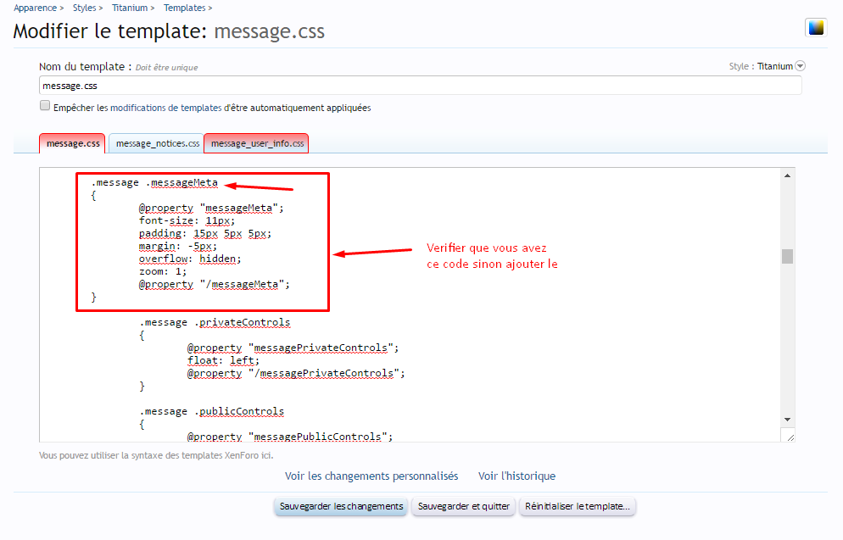Switch to the message.css tab

point(73,143)
